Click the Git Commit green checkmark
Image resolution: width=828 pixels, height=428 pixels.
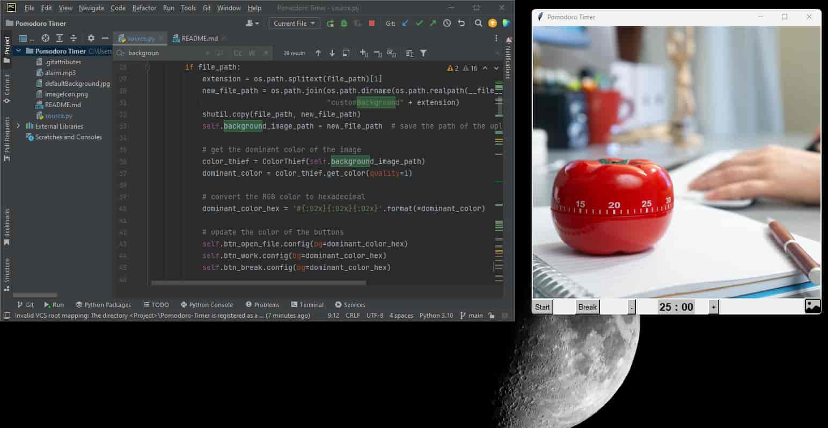[419, 24]
